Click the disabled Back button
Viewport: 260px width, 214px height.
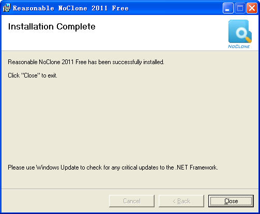click(x=181, y=201)
